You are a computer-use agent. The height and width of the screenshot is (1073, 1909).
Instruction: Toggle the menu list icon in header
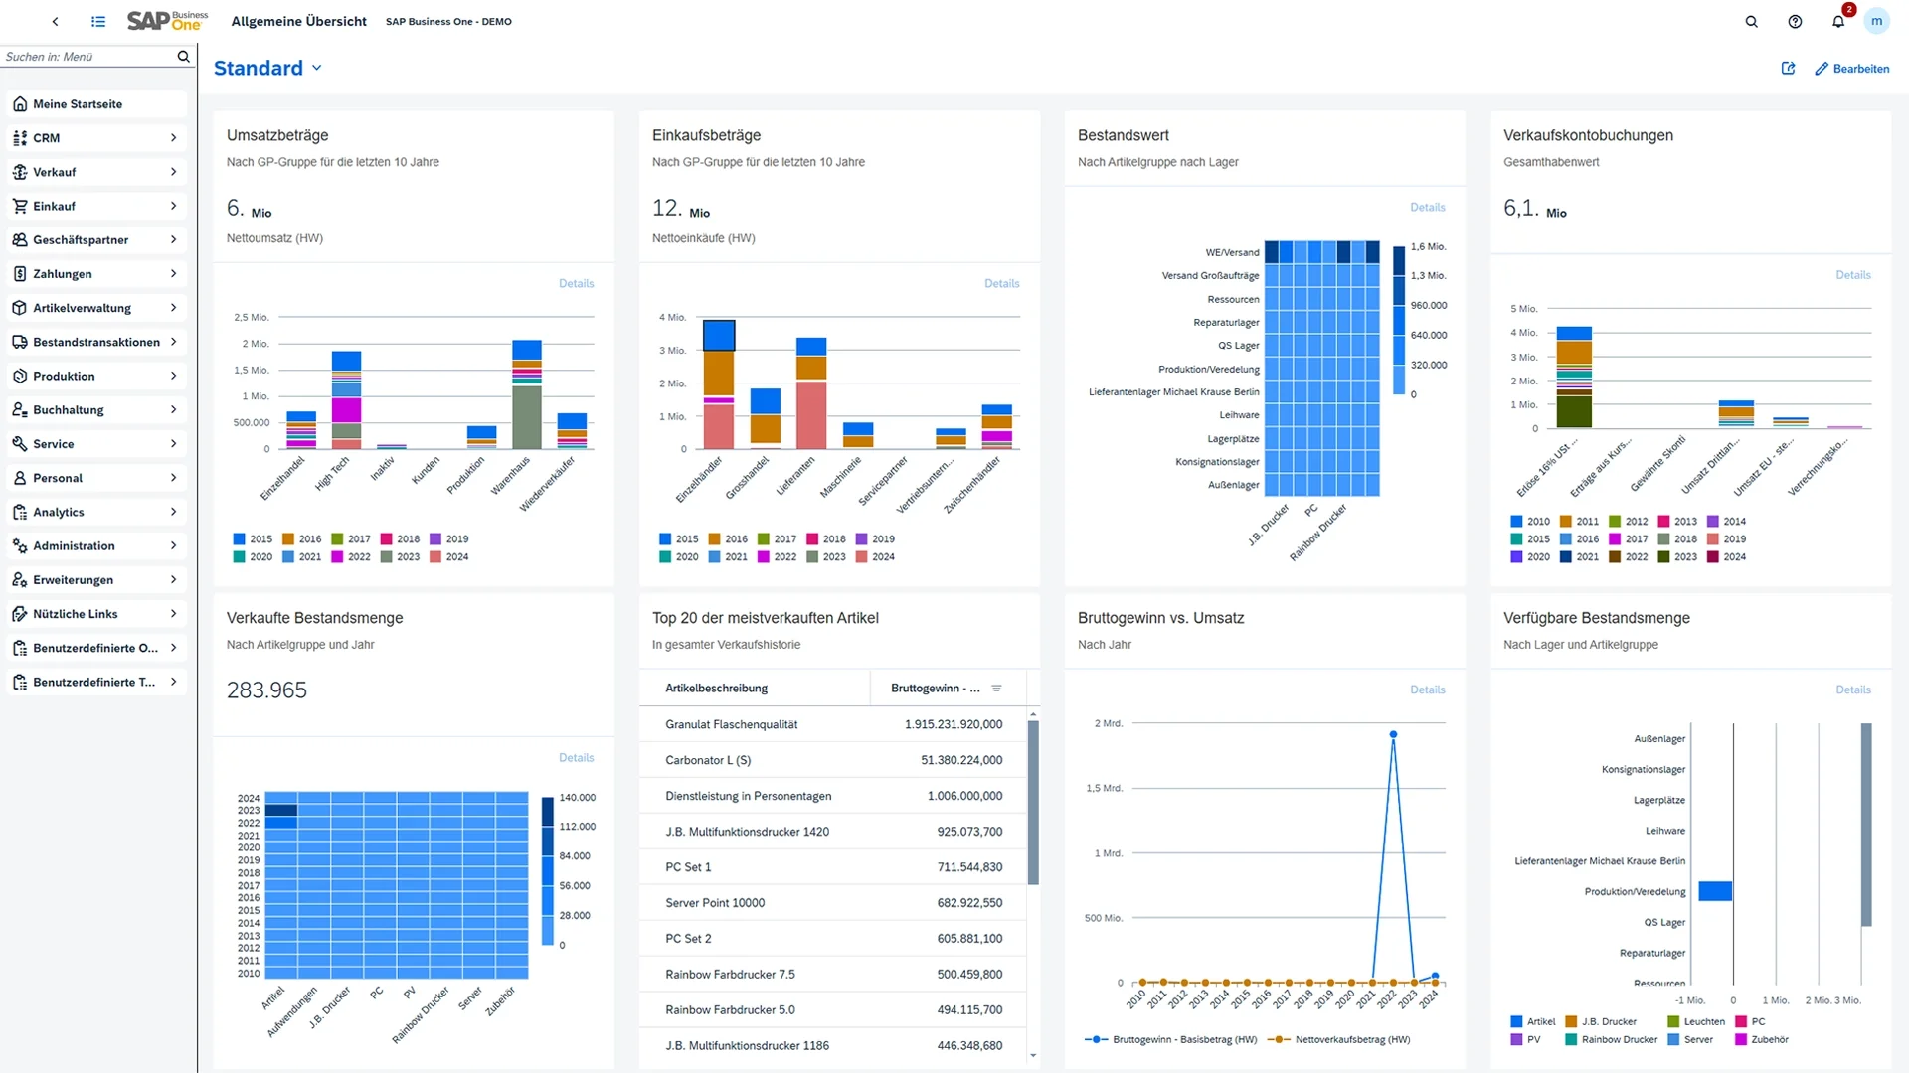[x=98, y=21]
